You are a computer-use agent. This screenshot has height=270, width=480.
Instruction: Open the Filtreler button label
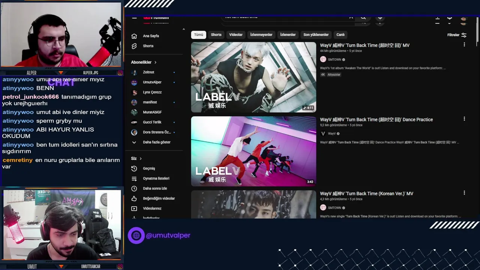pos(453,35)
